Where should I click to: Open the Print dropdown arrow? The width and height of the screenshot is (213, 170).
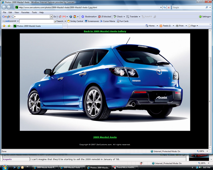186,26
